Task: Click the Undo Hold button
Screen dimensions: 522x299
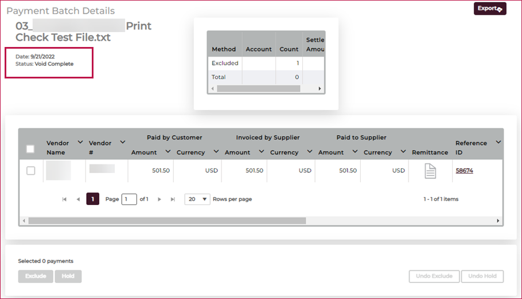Action: [x=482, y=276]
